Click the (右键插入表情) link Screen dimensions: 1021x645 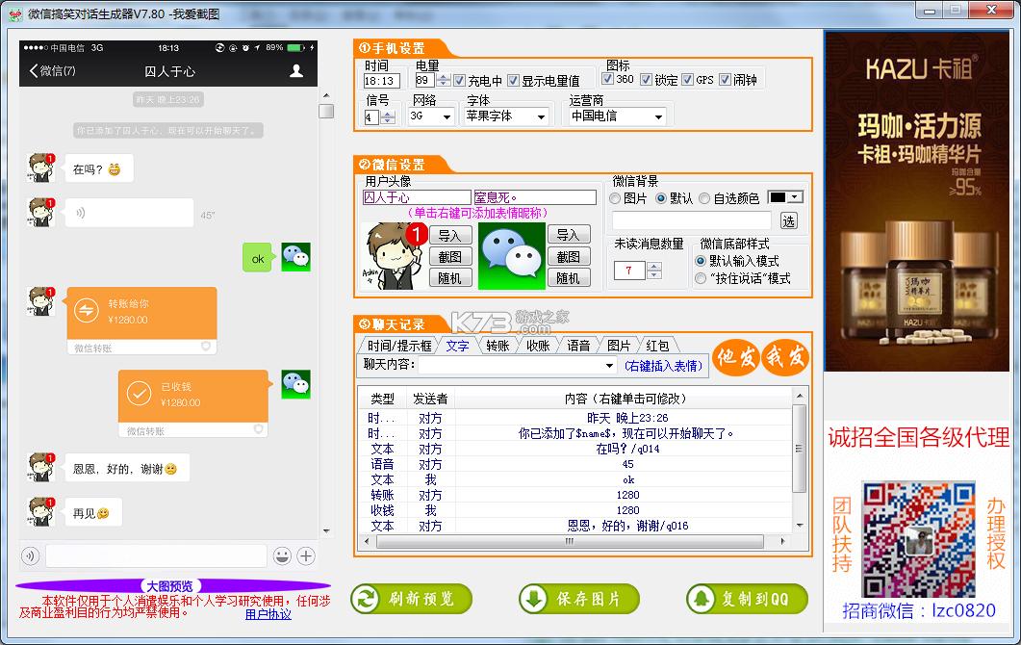(664, 366)
